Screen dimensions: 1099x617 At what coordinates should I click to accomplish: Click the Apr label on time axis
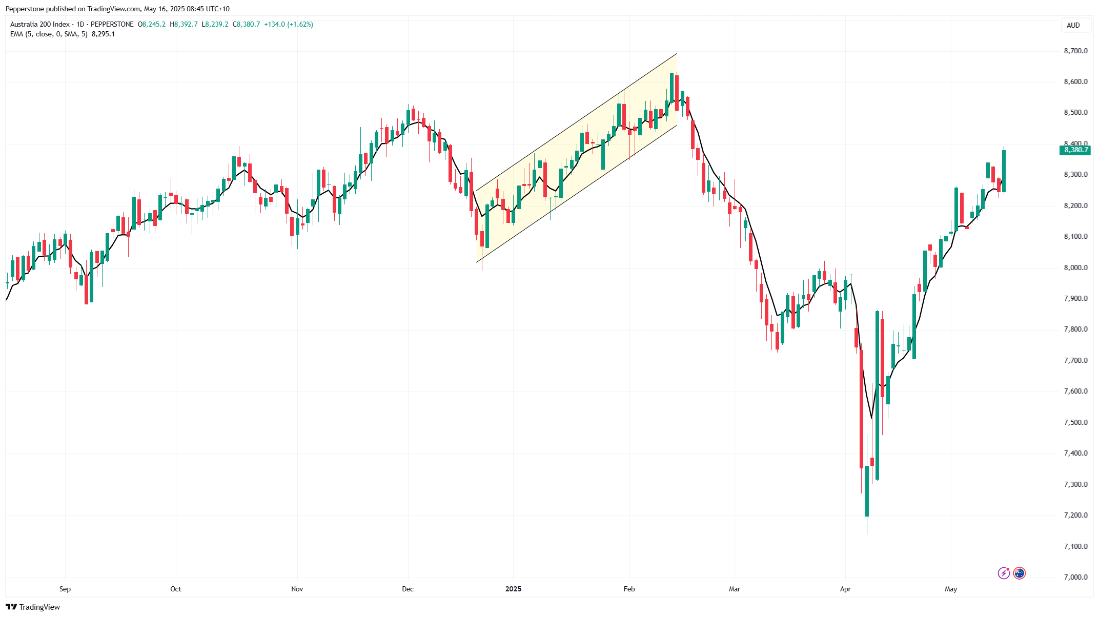click(x=845, y=589)
